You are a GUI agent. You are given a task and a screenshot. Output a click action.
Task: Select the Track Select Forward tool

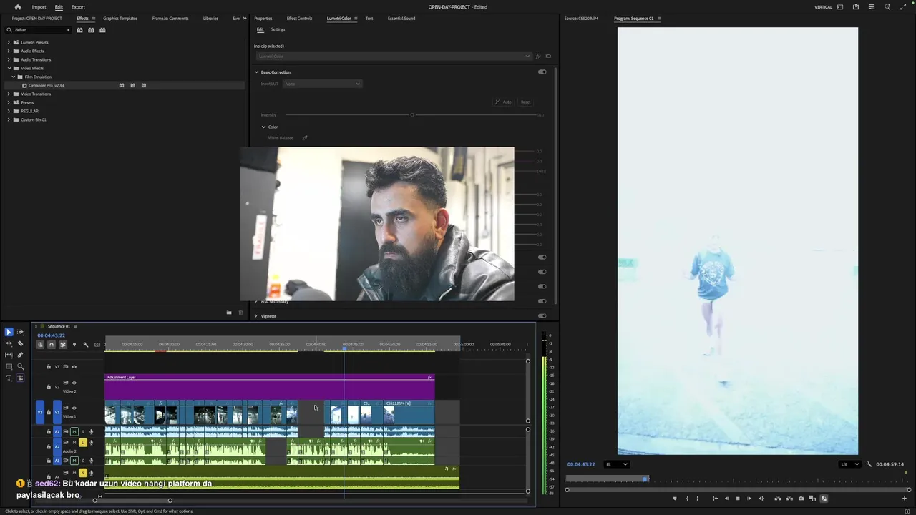coord(20,332)
